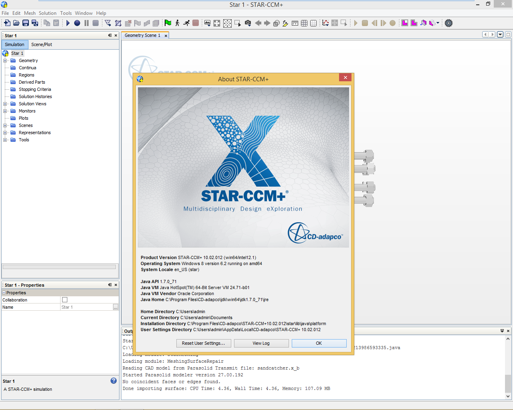This screenshot has height=410, width=513.
Task: Click the Pause icon next to Step
Action: click(87, 23)
